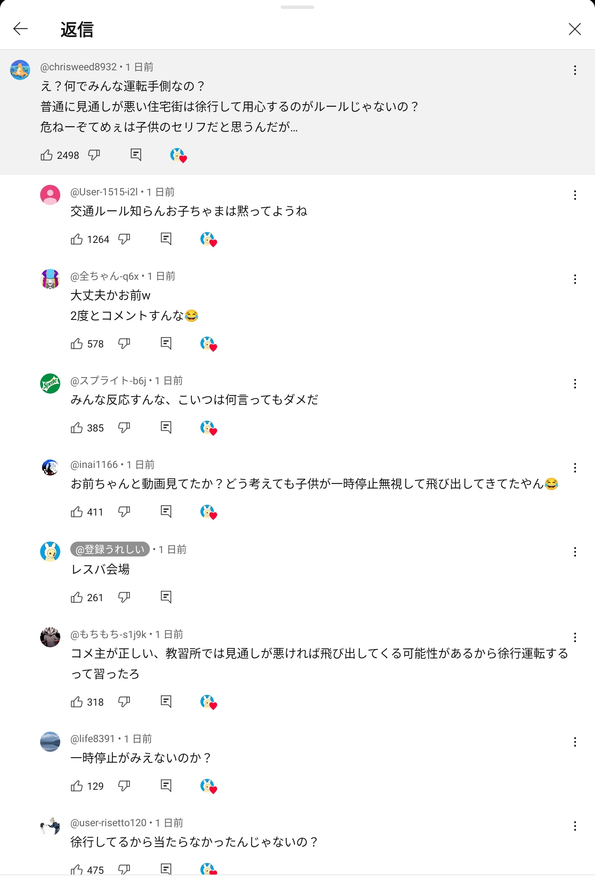Open the three-dot menu for @もちもち-s1j9k's reply
This screenshot has width=595, height=879.
575,637
